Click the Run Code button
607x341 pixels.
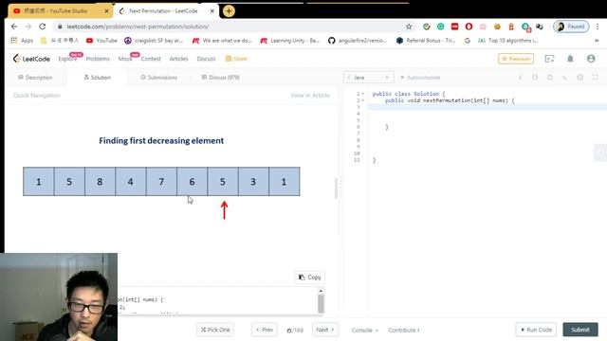tap(536, 330)
